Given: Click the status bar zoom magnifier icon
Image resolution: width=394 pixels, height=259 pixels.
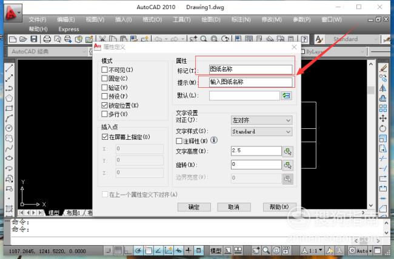Looking at the screenshot, I should coord(266,250).
